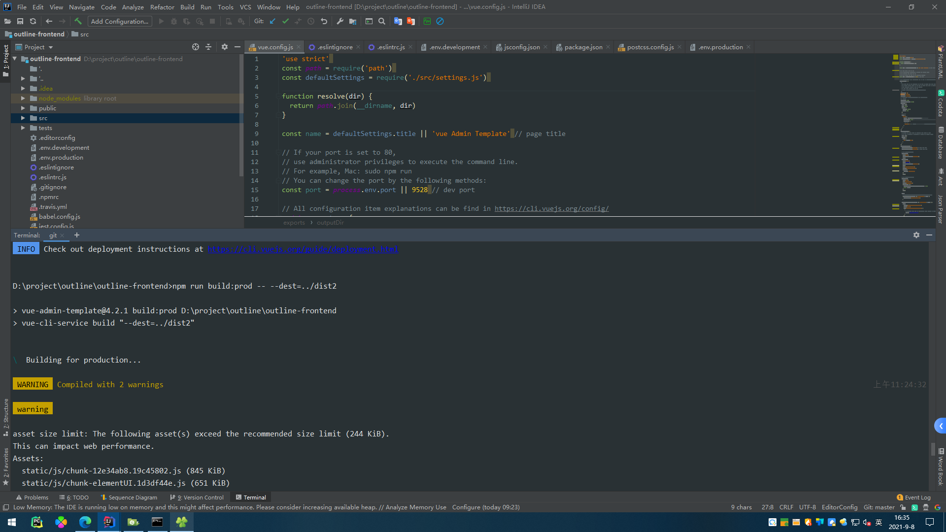This screenshot has height=532, width=946.
Task: Click the Add Configuration... button
Action: (120, 21)
